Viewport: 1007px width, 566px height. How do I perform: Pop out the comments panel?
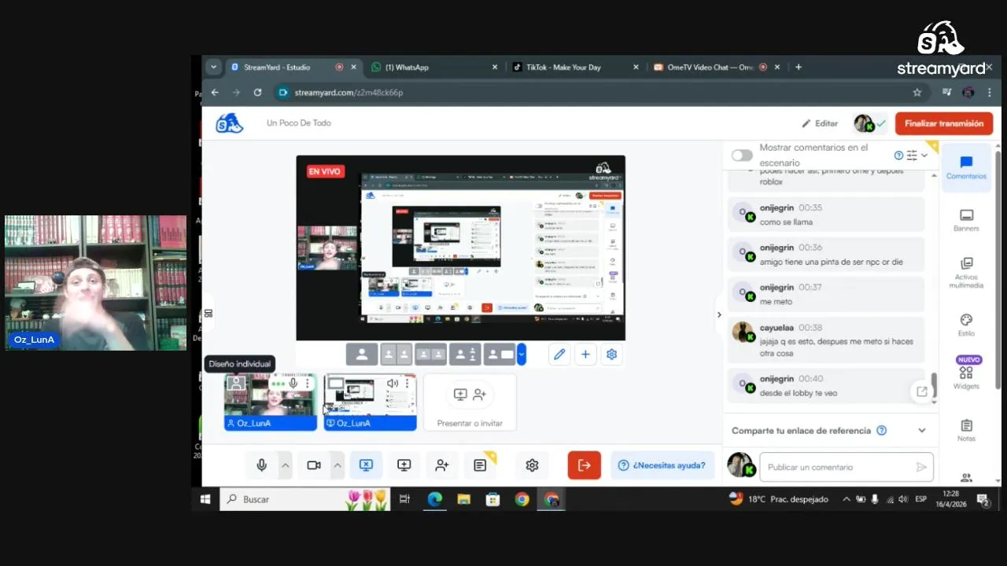tap(922, 391)
